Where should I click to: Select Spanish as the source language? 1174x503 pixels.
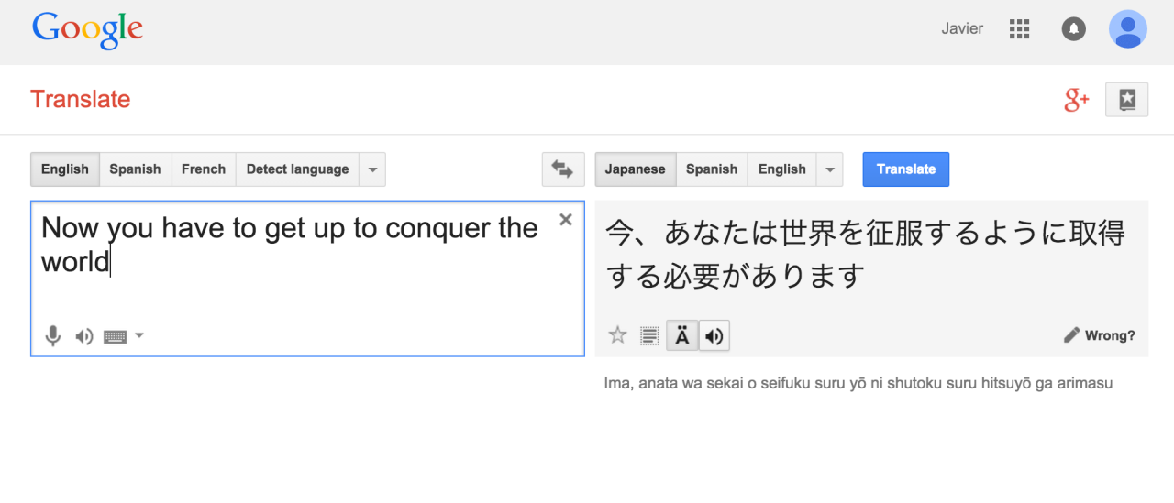[135, 169]
